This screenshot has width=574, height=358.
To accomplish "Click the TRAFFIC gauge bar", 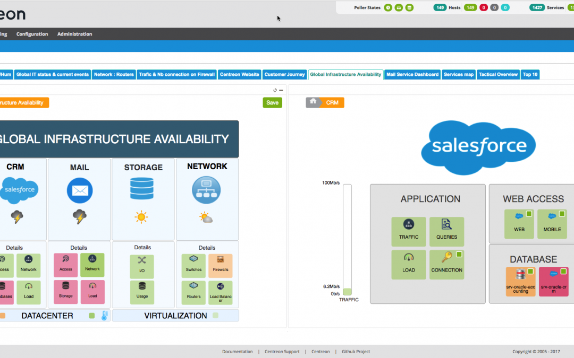I will (x=347, y=240).
